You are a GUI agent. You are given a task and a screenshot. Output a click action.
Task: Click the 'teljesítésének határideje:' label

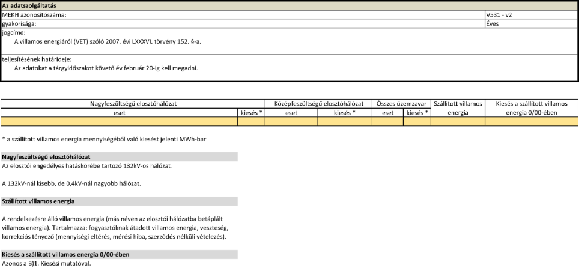point(37,59)
